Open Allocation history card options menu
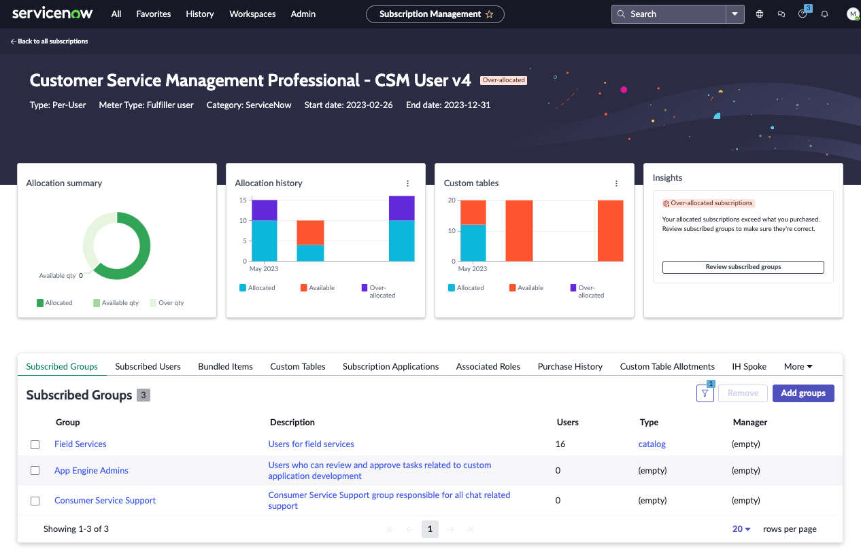The width and height of the screenshot is (861, 551). pyautogui.click(x=407, y=183)
